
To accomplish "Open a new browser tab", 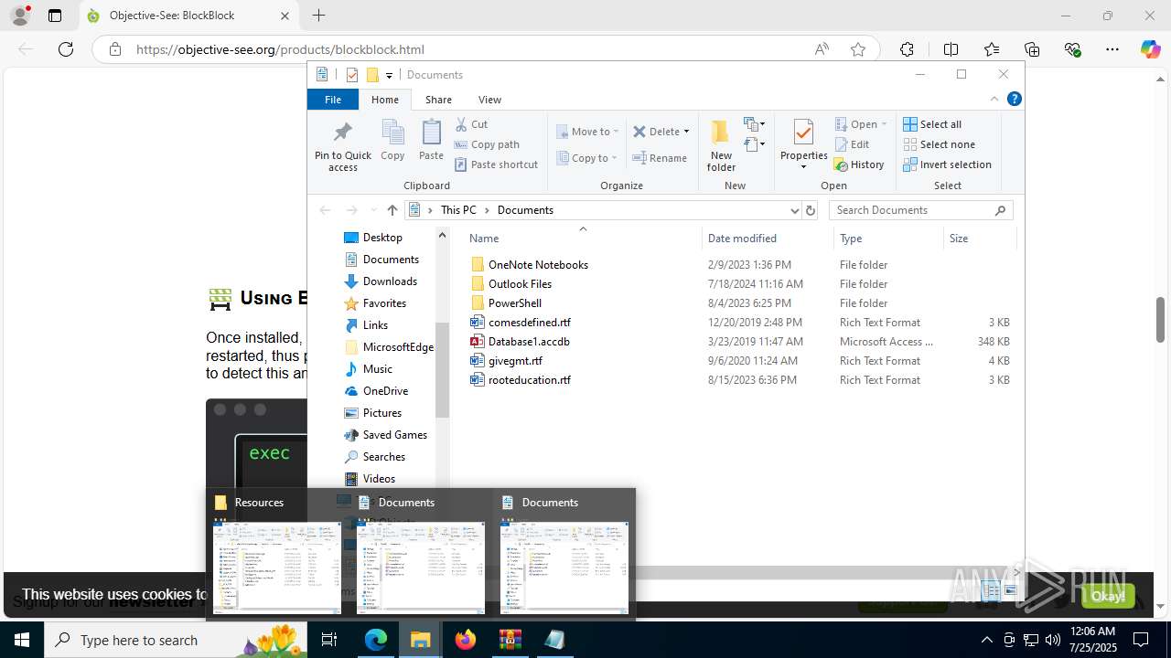I will pyautogui.click(x=318, y=16).
